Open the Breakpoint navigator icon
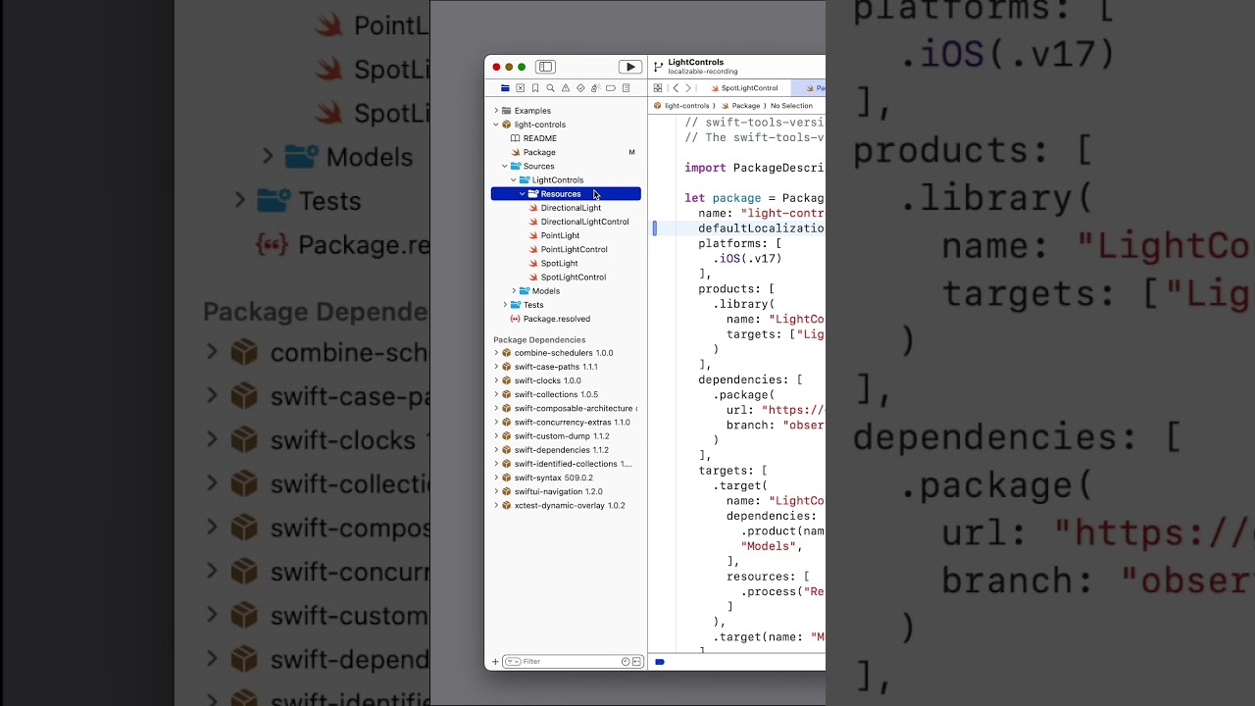The width and height of the screenshot is (1255, 706). [x=611, y=88]
